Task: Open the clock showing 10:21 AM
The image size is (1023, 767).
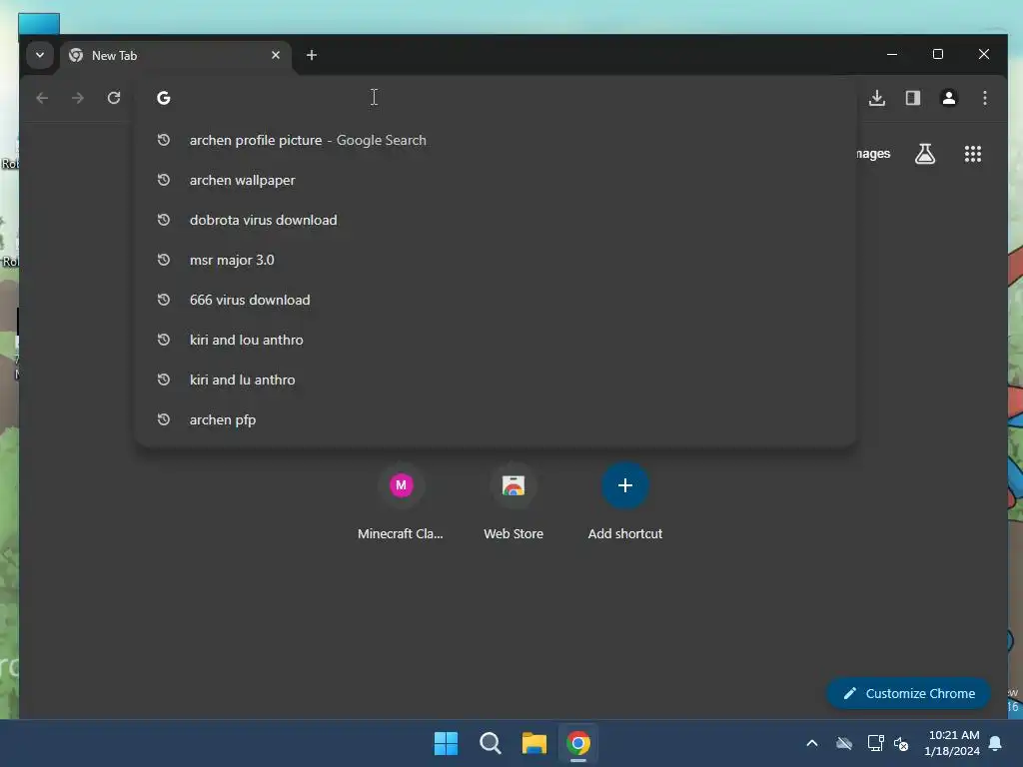Action: (x=952, y=743)
